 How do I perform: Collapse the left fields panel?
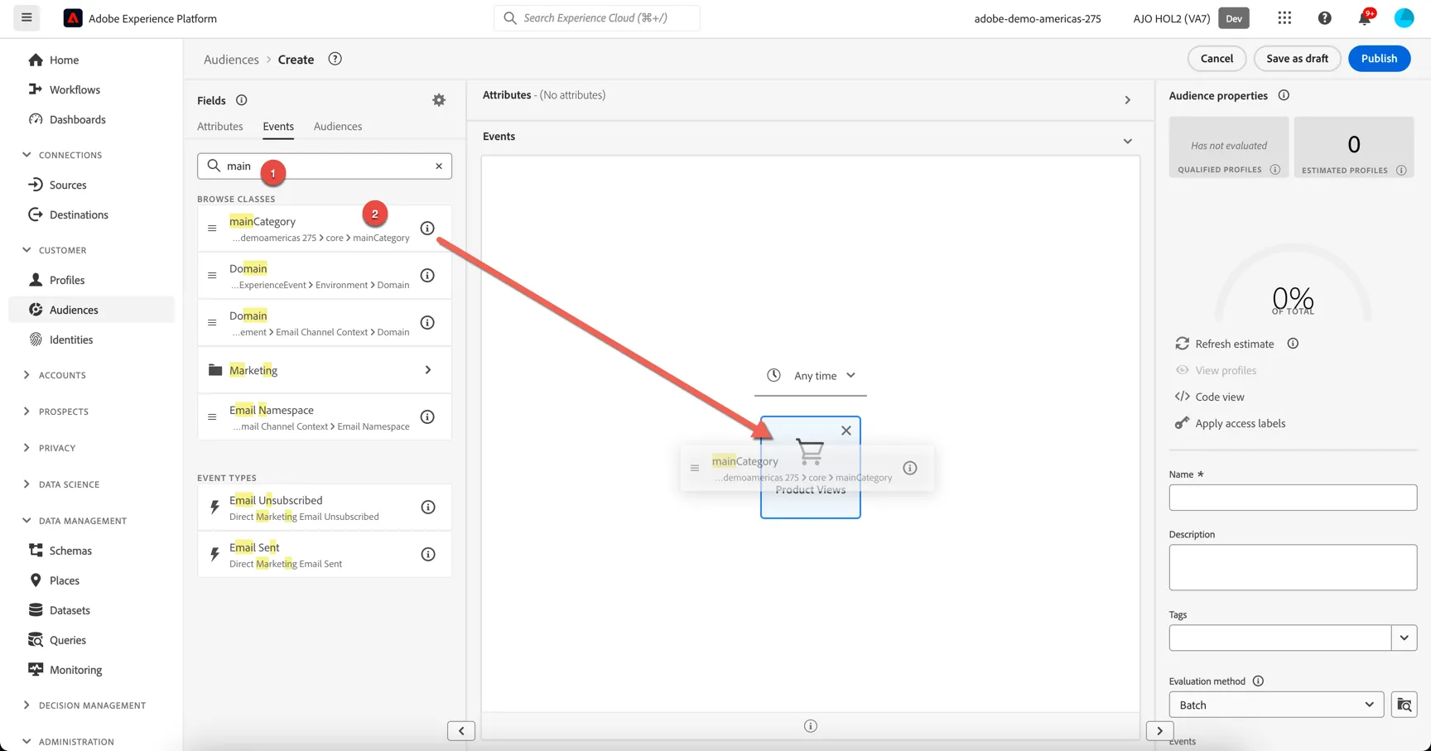click(x=461, y=731)
